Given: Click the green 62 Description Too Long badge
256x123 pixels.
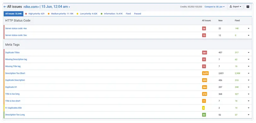Looking at the screenshot, I should pyautogui.click(x=204, y=115).
